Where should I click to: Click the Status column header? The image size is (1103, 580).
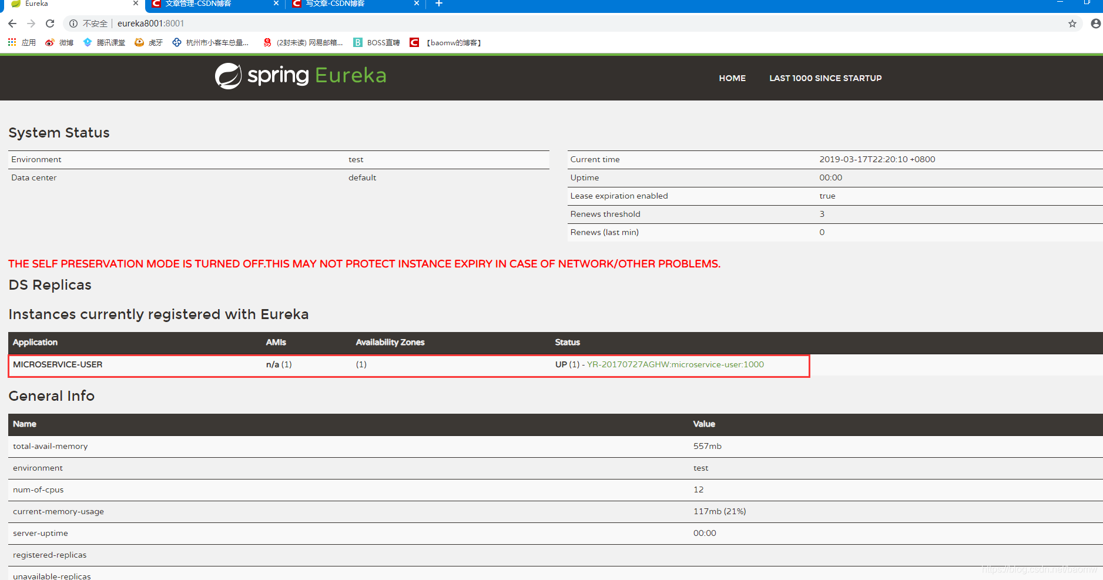tap(568, 342)
